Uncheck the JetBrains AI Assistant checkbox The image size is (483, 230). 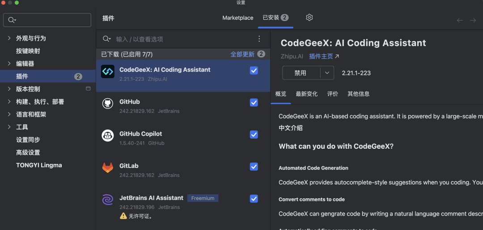[254, 198]
